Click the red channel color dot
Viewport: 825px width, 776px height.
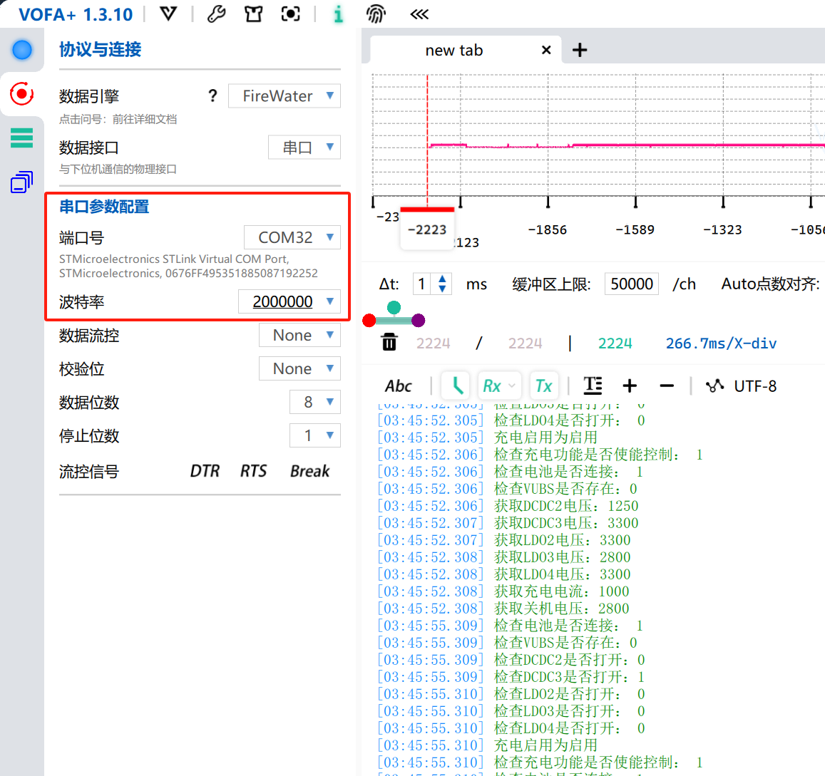(369, 320)
